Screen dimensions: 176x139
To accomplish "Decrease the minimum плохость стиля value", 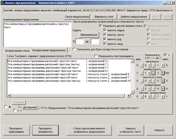I will click(x=142, y=81).
